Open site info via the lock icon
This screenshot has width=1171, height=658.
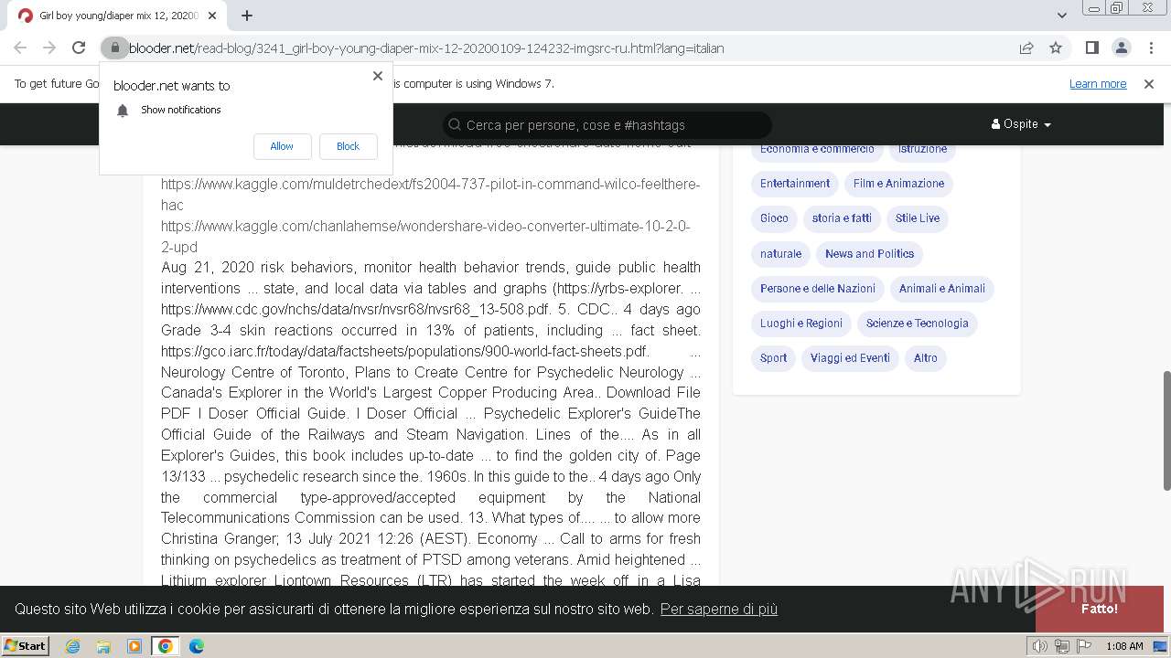coord(114,48)
